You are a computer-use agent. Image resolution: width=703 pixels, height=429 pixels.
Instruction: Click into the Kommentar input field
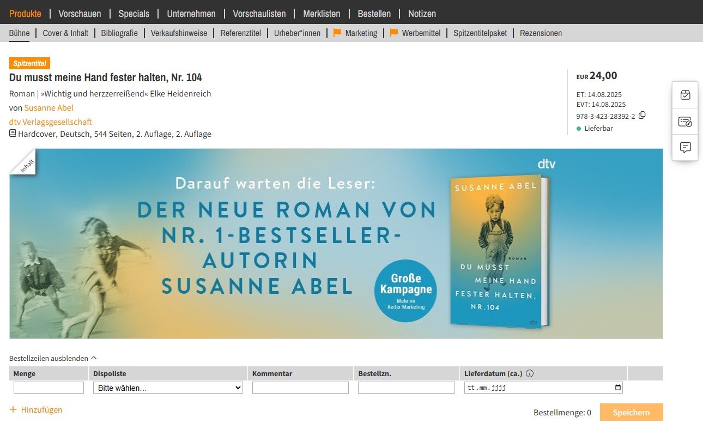(300, 388)
